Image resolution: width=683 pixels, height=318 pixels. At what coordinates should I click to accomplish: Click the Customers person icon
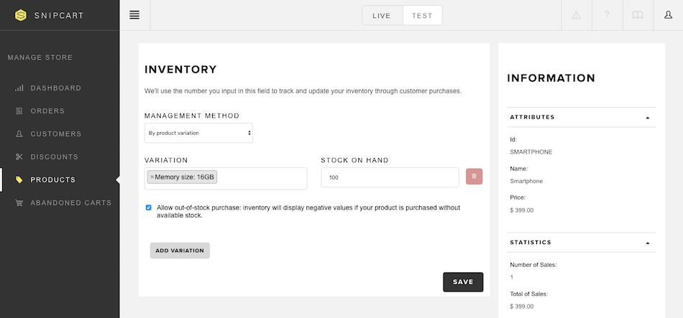[x=19, y=134]
